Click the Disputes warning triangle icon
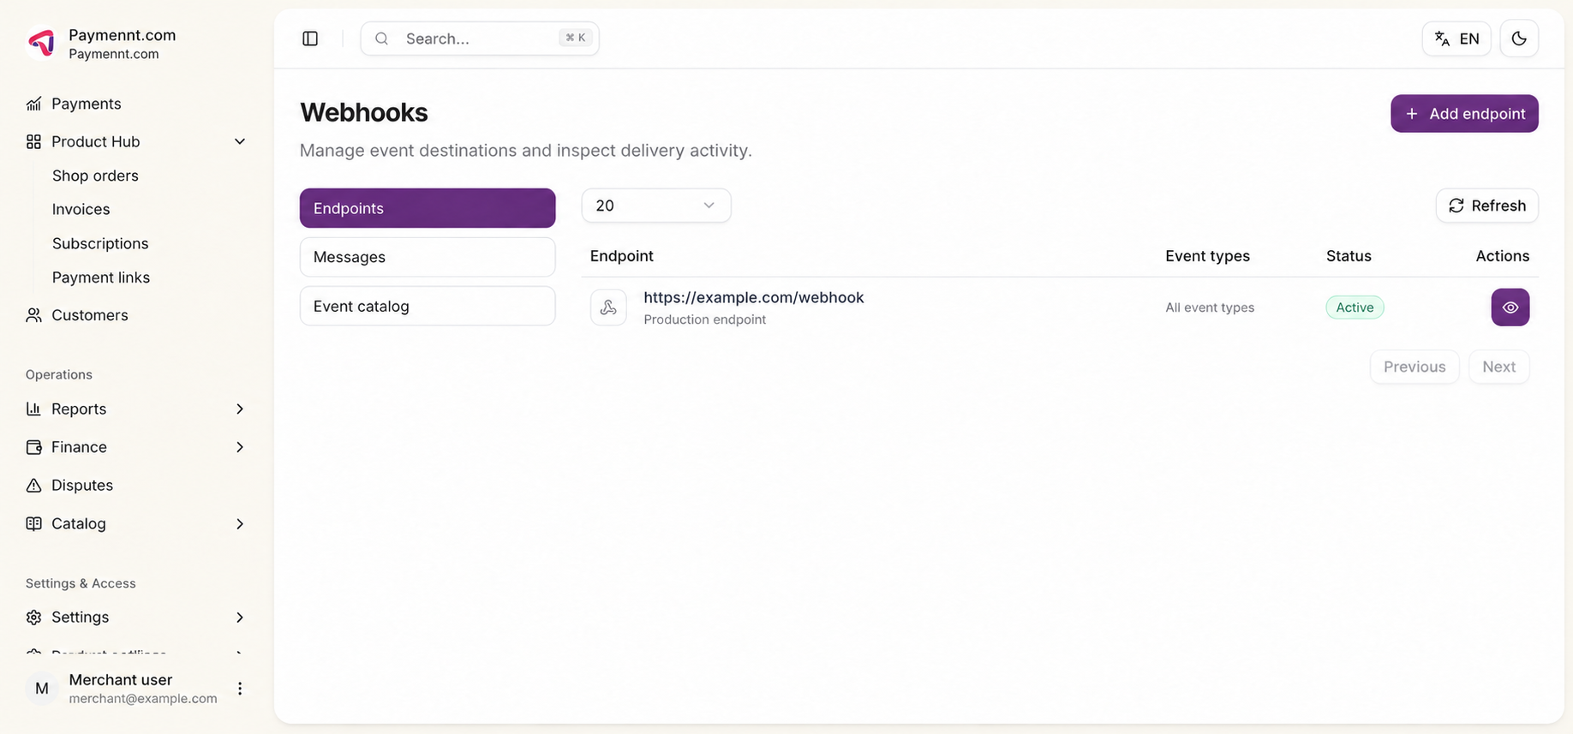Image resolution: width=1573 pixels, height=734 pixels. 33,485
